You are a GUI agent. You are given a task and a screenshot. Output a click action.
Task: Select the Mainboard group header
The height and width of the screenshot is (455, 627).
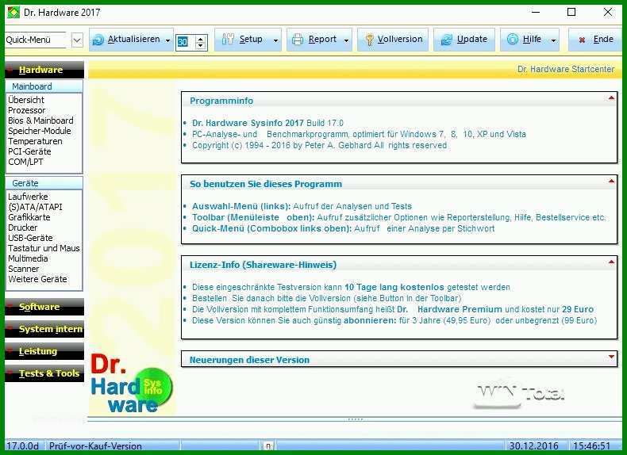click(x=44, y=86)
